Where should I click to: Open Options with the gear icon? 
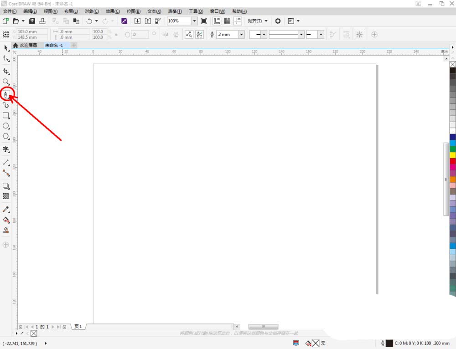(278, 21)
